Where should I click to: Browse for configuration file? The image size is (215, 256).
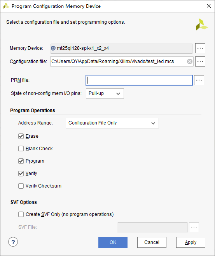[200, 61]
